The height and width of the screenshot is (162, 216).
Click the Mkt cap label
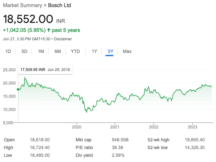tap(84, 140)
